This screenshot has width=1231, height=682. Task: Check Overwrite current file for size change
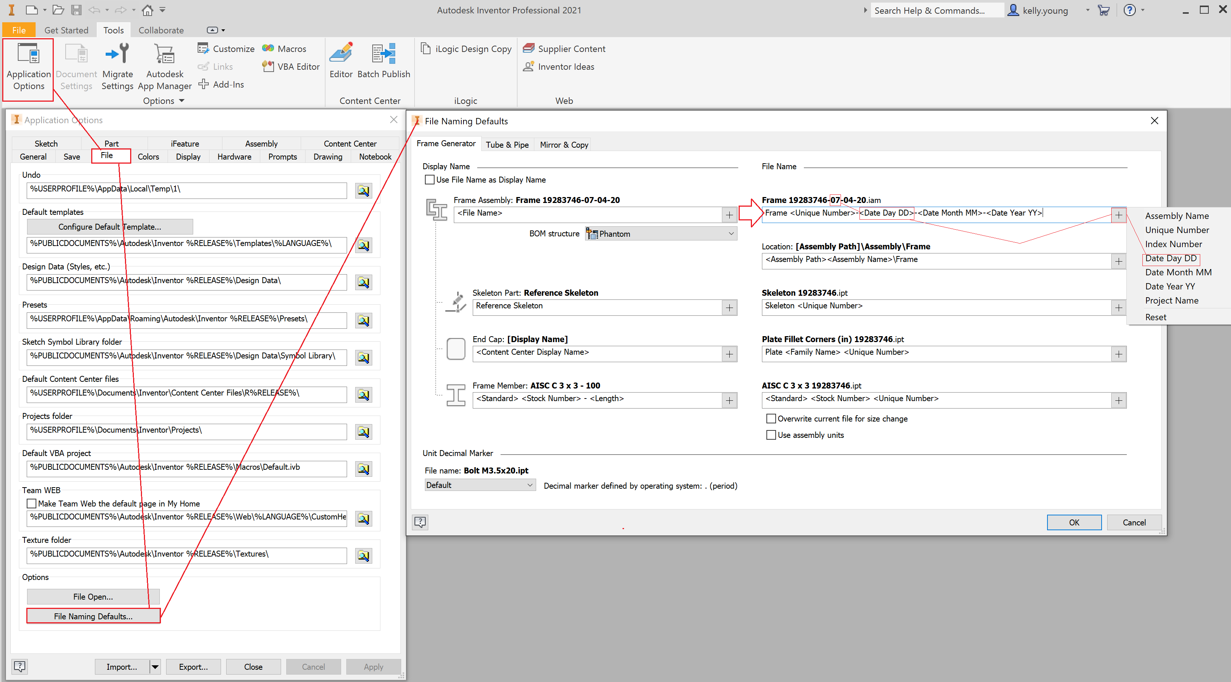pyautogui.click(x=771, y=419)
